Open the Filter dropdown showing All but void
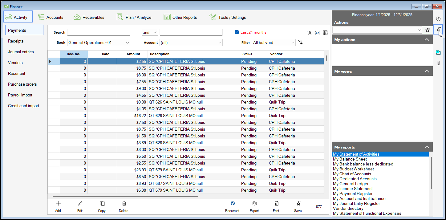Screen dimensions: 446x220 click(274, 43)
